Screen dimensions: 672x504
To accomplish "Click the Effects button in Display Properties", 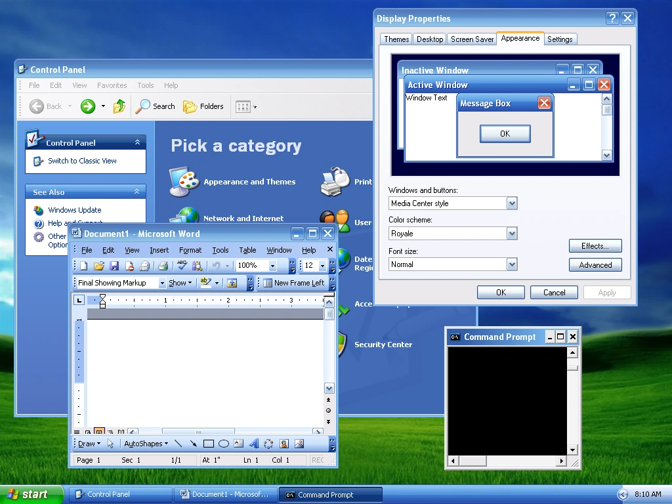I will (595, 245).
